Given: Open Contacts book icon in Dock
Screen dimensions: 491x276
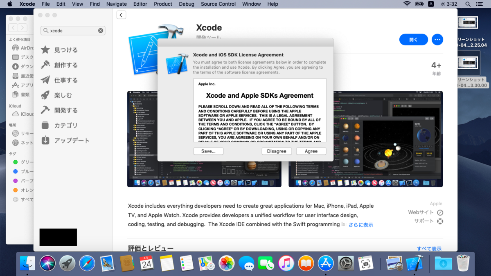Looking at the screenshot, I should [127, 263].
